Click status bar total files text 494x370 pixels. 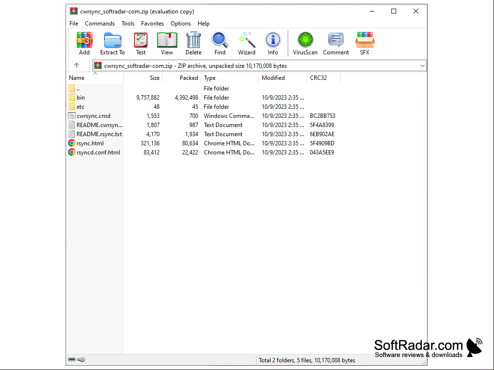point(307,360)
